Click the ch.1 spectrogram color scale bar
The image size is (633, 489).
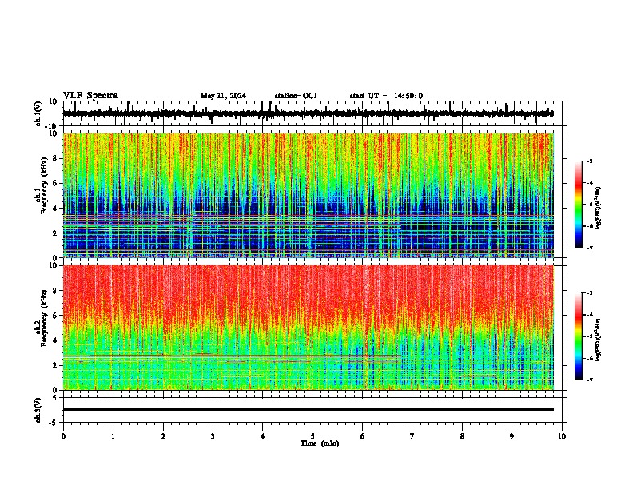[x=579, y=205]
